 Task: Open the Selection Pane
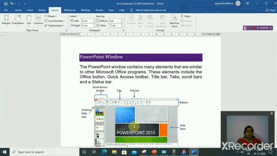174,21
